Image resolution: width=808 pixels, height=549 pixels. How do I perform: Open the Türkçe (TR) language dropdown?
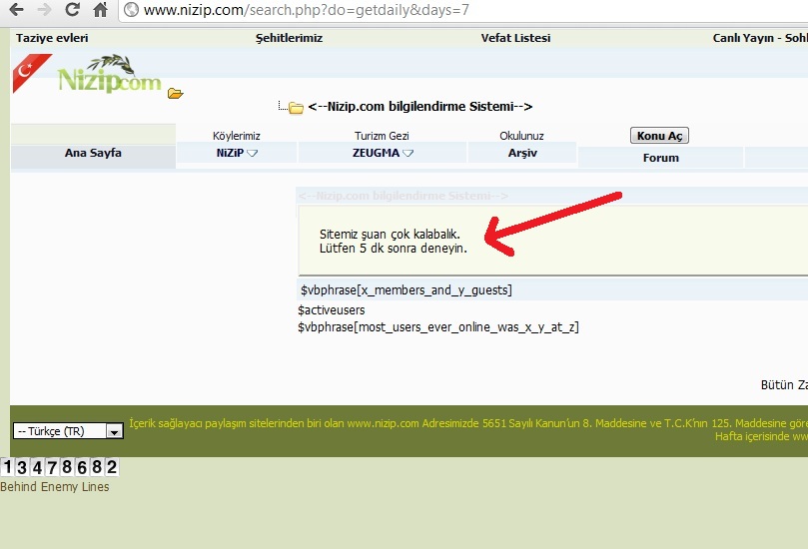68,431
